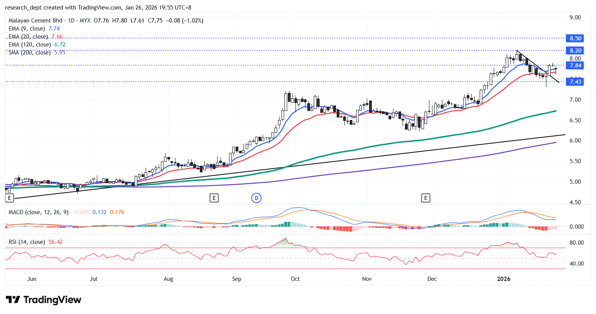The height and width of the screenshot is (314, 596).
Task: Select the 7.43 support price label
Action: coord(575,82)
